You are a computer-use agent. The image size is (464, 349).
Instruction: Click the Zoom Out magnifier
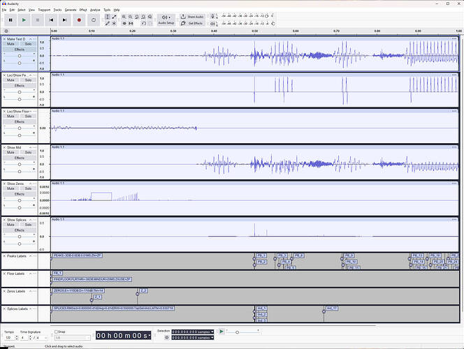[131, 17]
